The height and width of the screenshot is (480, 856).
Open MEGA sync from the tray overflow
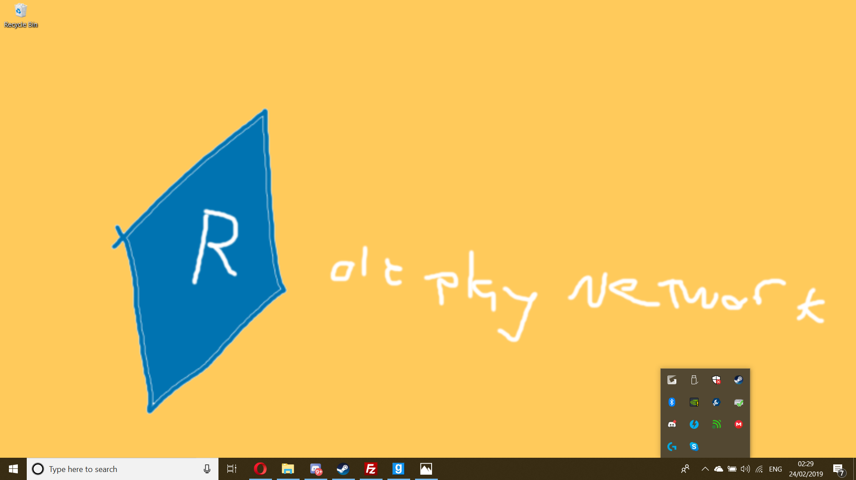tap(739, 424)
